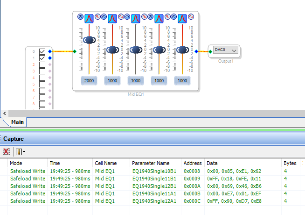
Task: Select the output pin of input channel 0
Action: click(x=50, y=51)
